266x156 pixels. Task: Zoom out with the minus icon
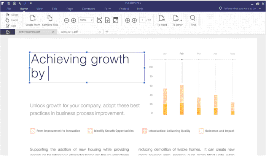(67, 20)
